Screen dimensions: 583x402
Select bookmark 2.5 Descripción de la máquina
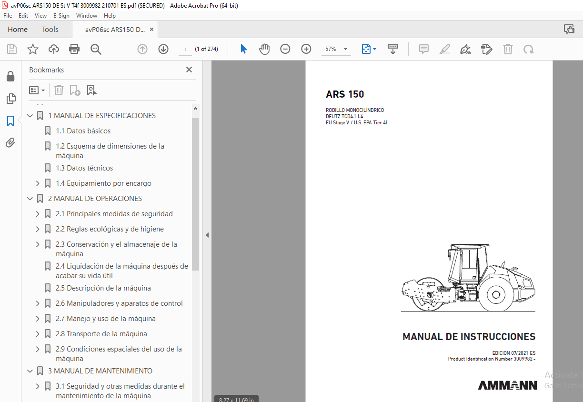[103, 288]
